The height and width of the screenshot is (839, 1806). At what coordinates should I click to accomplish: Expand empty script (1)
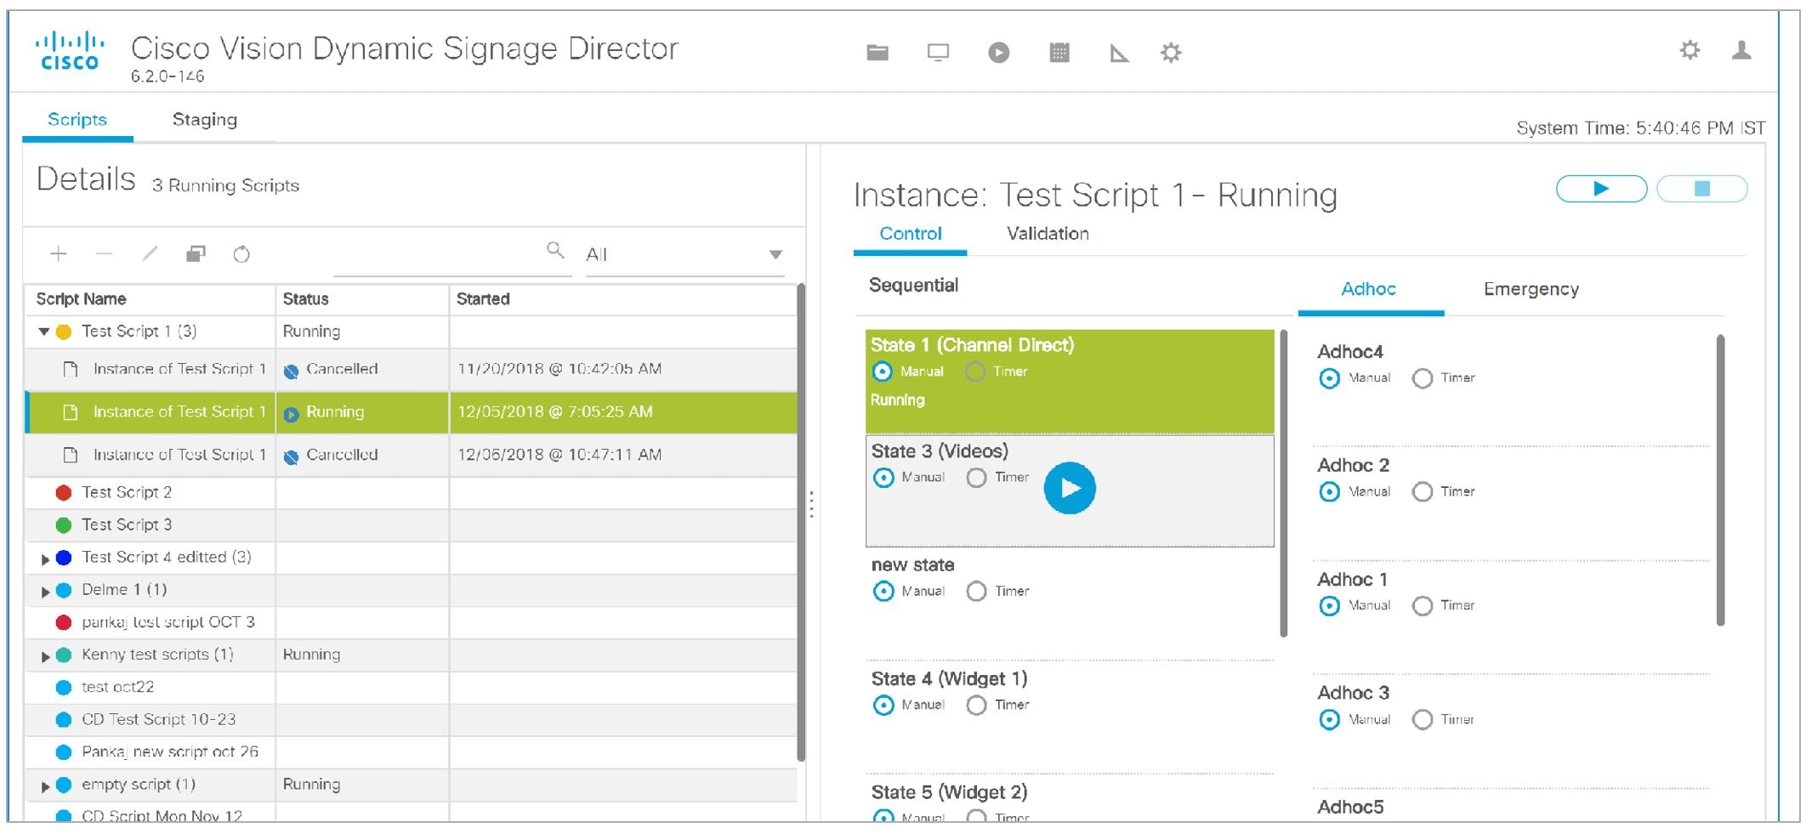45,786
